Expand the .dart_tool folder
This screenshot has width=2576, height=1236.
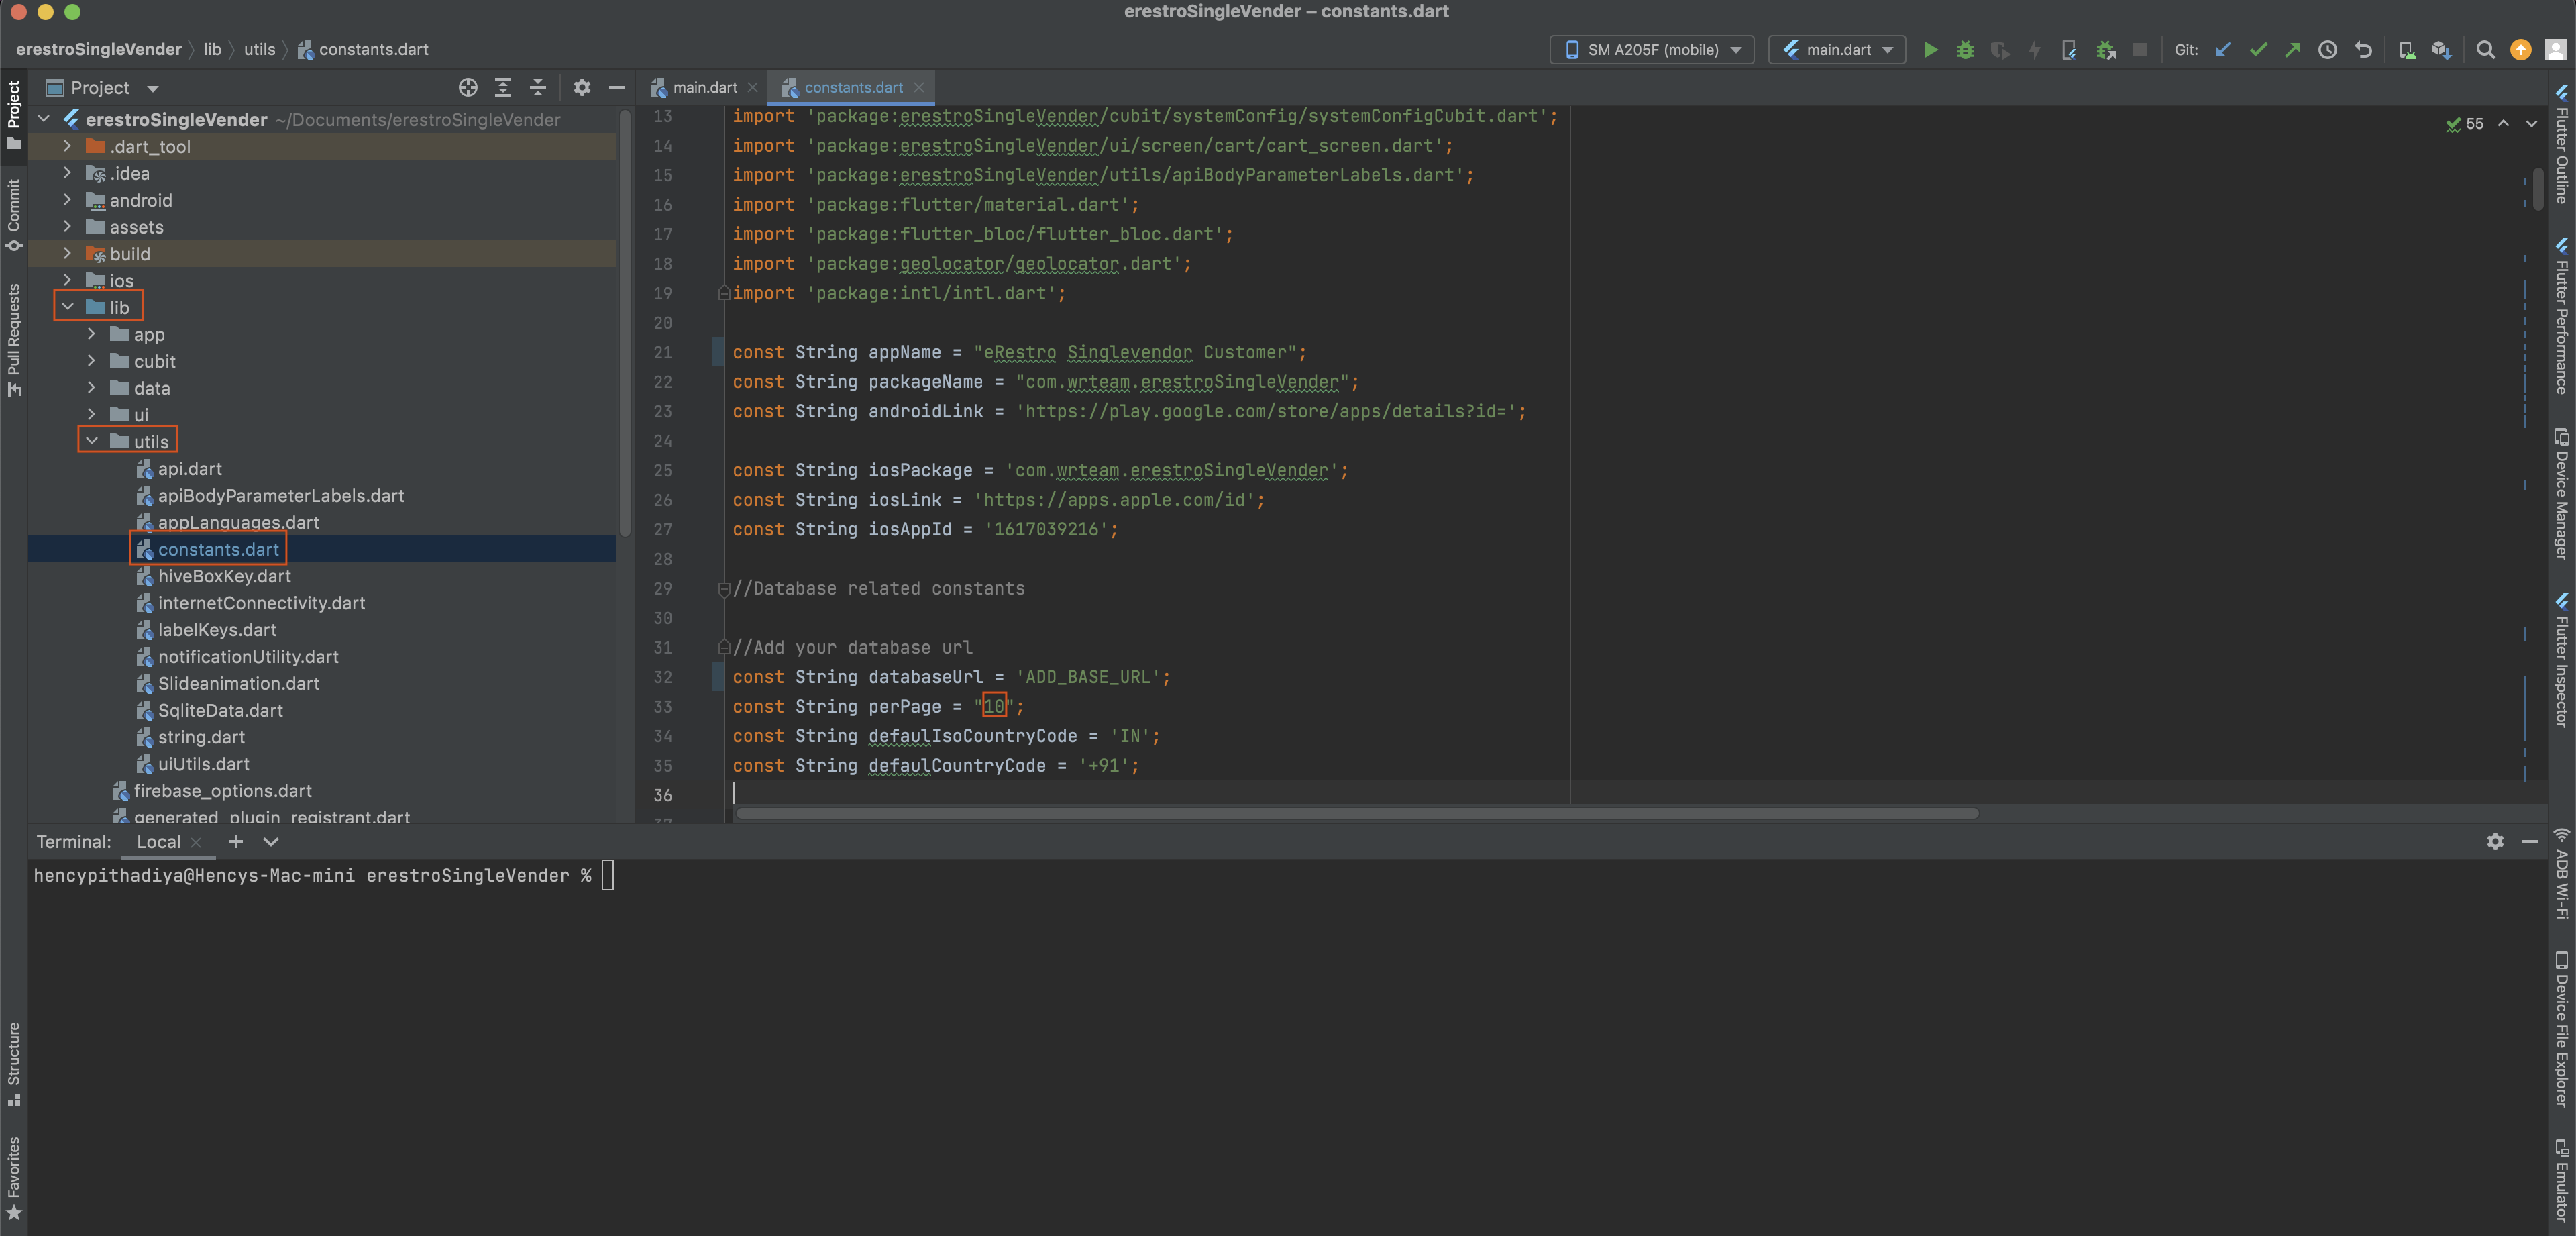point(68,146)
